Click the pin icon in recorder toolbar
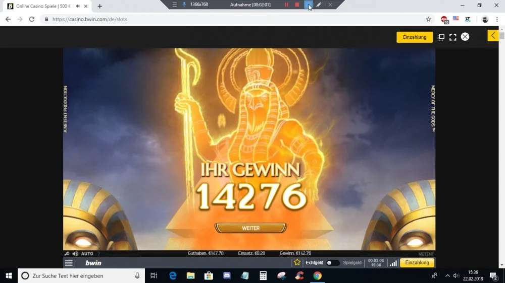 (184, 5)
